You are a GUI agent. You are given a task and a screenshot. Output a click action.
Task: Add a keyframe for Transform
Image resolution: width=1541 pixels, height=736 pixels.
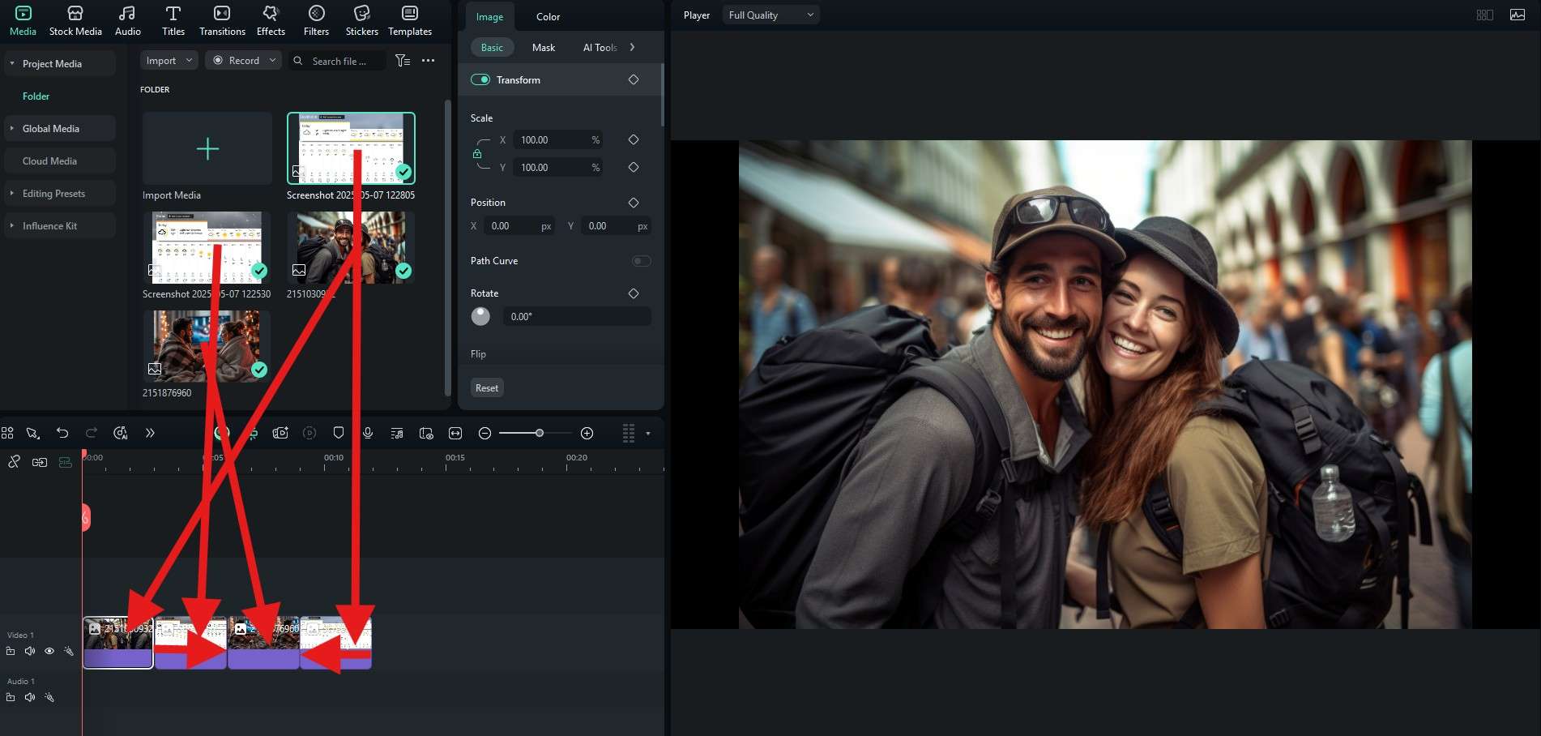click(x=634, y=79)
